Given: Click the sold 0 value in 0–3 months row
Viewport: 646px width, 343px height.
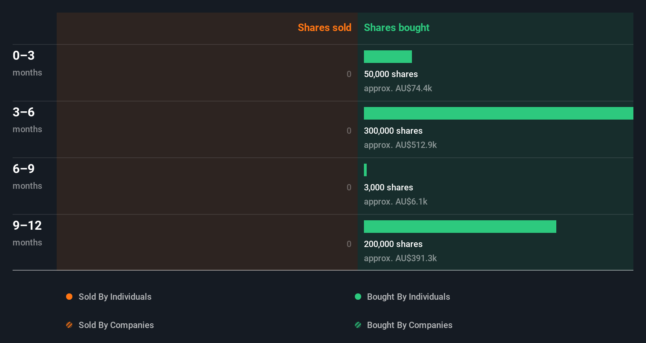Looking at the screenshot, I should click(349, 74).
